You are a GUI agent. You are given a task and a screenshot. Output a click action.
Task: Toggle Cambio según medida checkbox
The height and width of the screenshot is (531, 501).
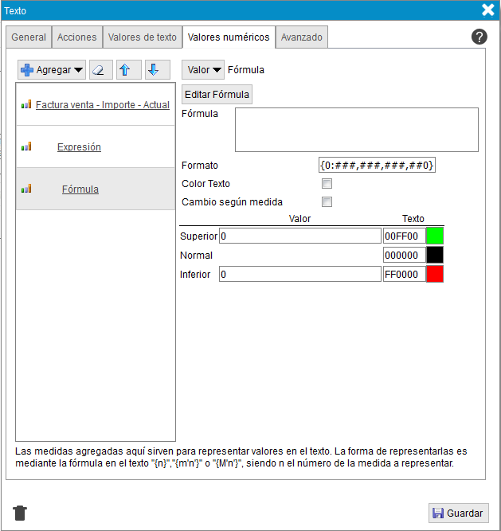tap(327, 202)
